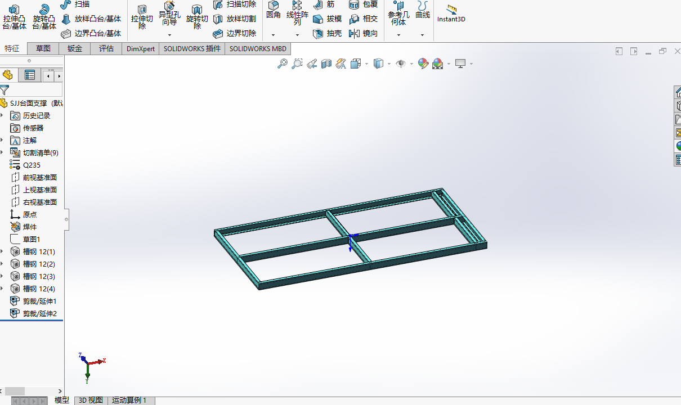Pick the 抽壳 shell tool
Screen dimensions: 681x405
pos(328,34)
